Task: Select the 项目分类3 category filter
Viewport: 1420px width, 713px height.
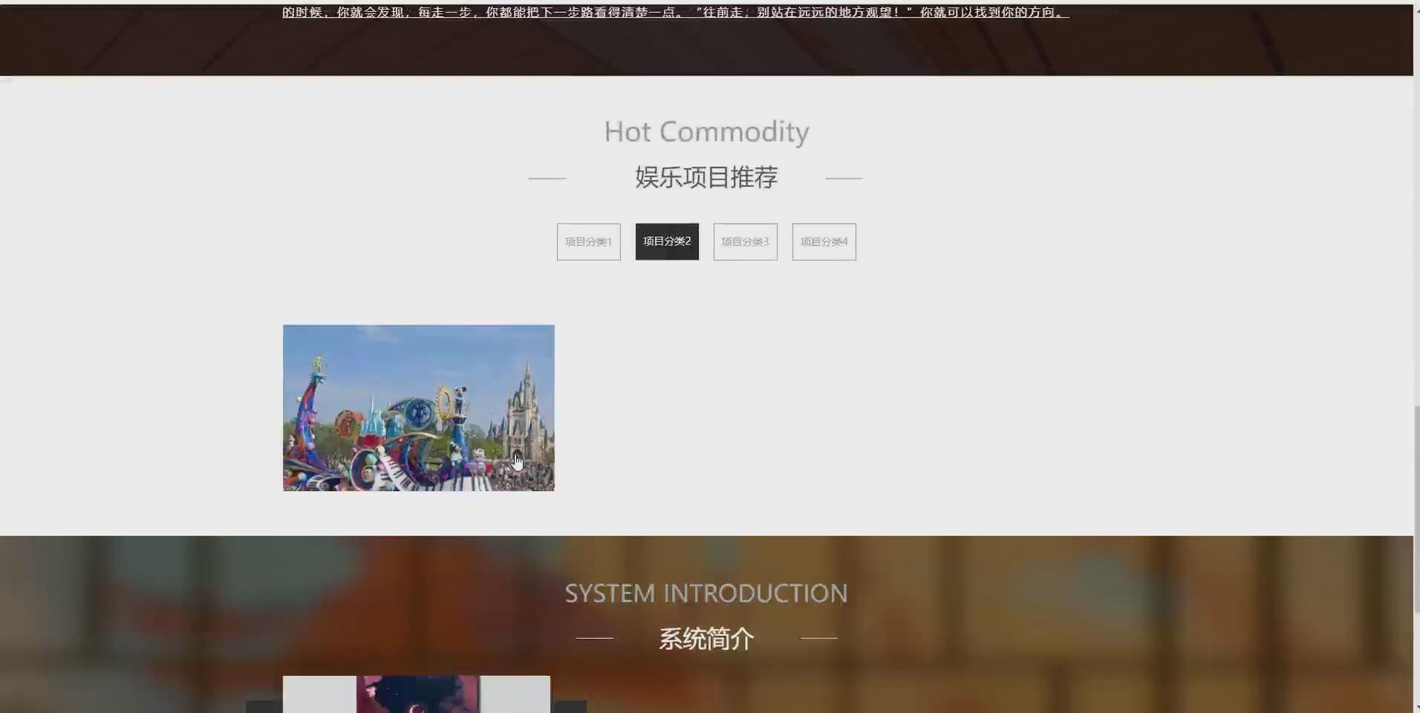Action: coord(745,241)
